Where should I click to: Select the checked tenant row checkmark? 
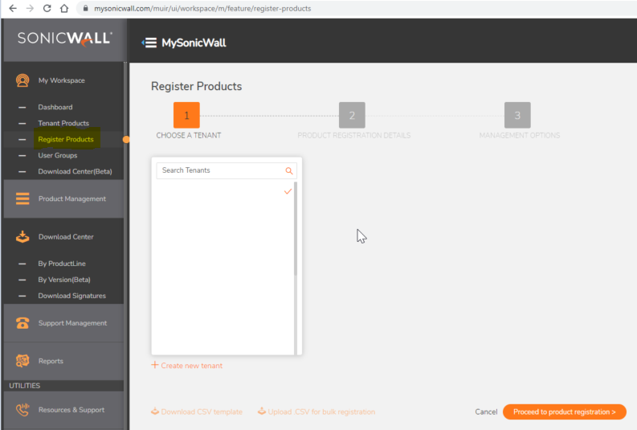pos(288,191)
